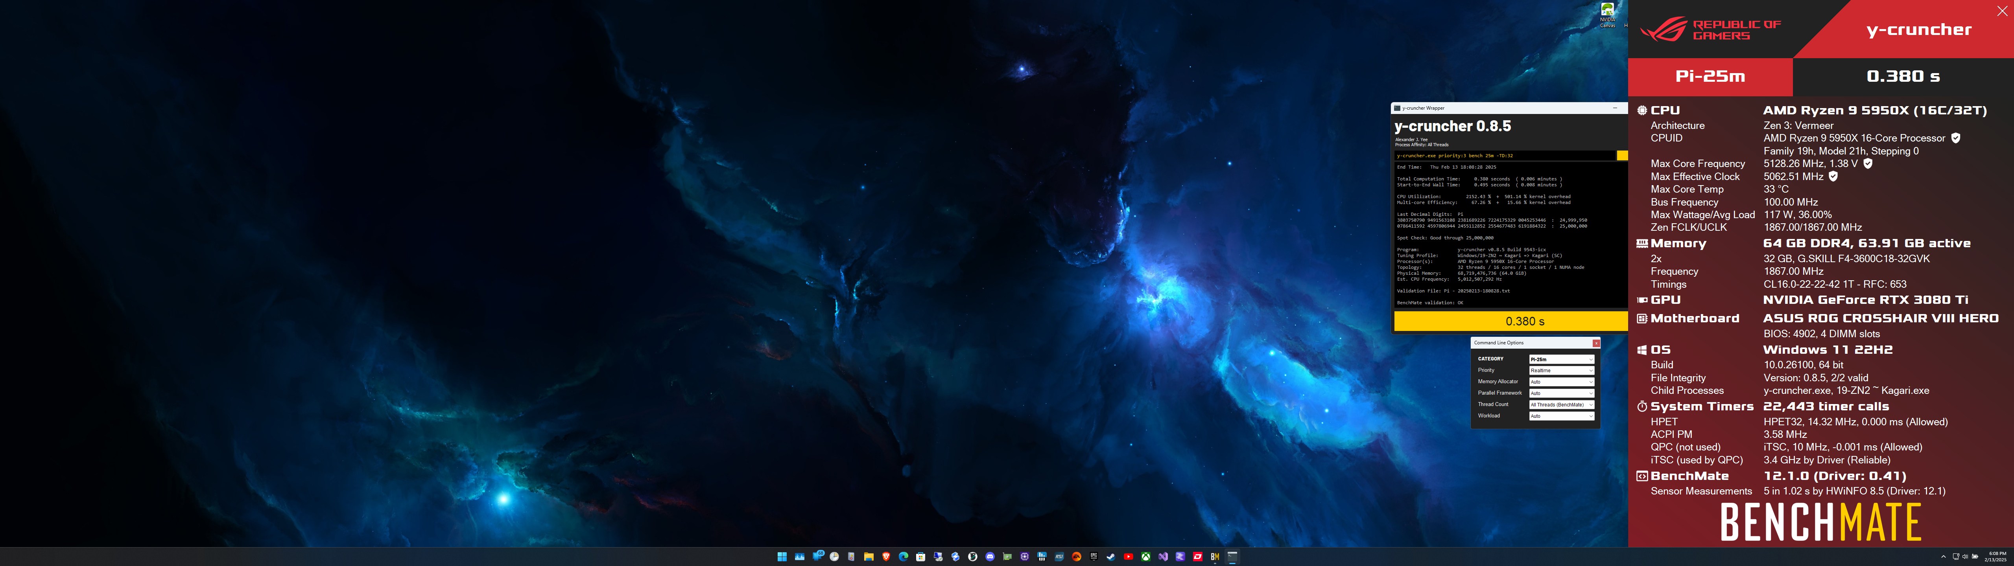2014x566 pixels.
Task: Click the 0.380 s score in BenchMate header
Action: point(1903,76)
